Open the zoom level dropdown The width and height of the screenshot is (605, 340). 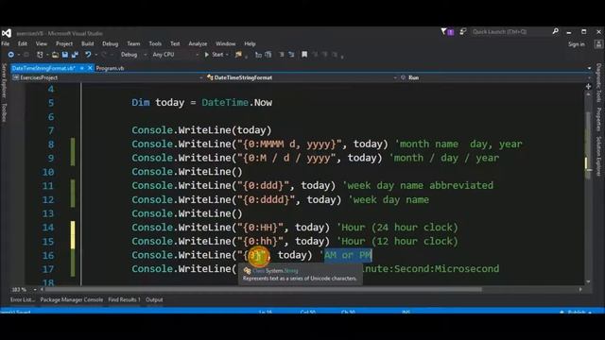[x=35, y=290]
